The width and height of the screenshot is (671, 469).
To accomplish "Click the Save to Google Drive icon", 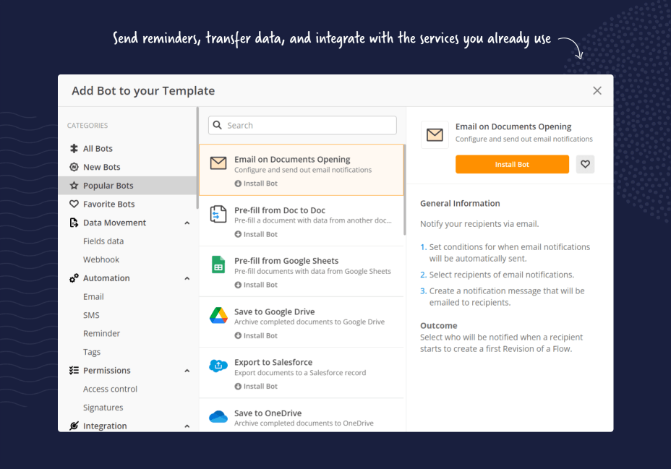I will click(218, 315).
